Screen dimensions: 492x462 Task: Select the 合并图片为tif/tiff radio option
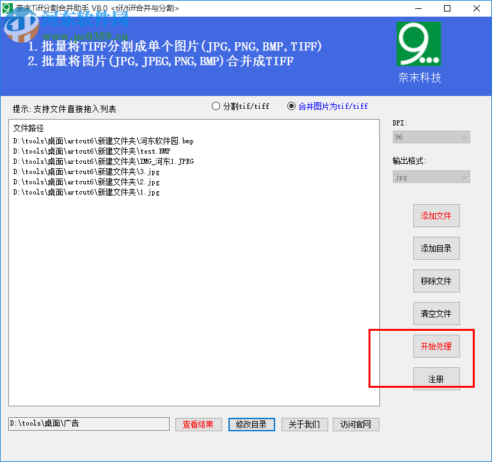(328, 106)
